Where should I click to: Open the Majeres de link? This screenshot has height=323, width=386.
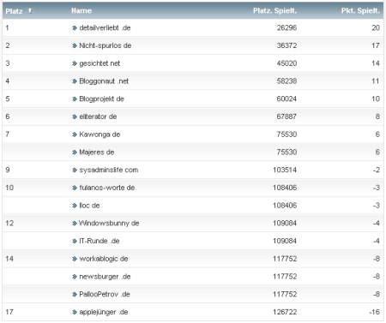(97, 153)
